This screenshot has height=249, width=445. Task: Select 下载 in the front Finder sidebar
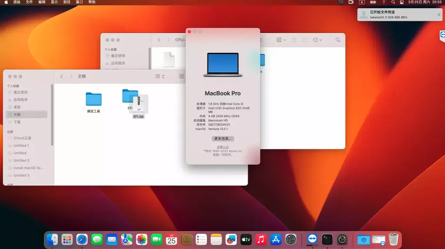click(17, 122)
